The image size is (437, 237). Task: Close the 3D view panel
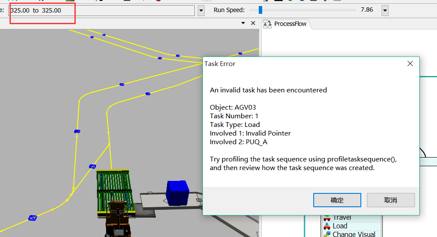click(253, 23)
